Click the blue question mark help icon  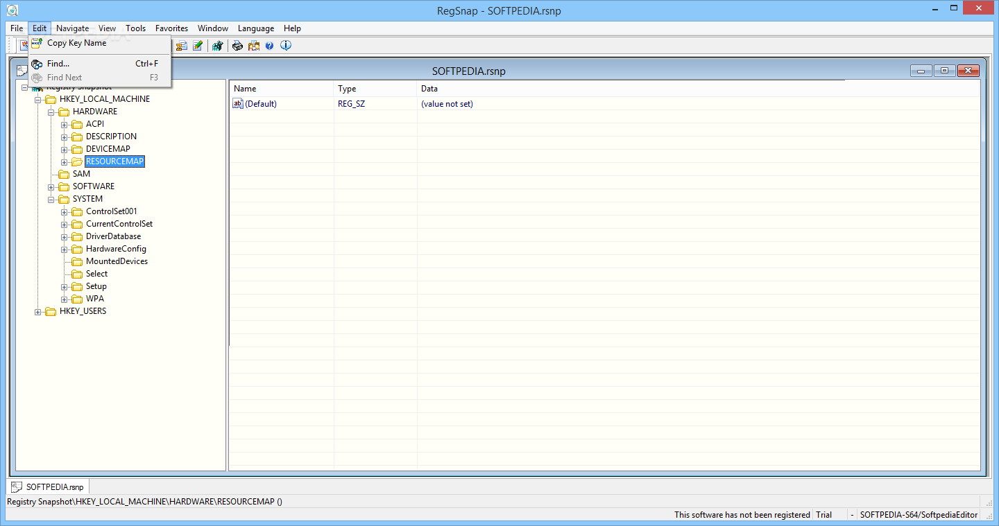[x=270, y=46]
